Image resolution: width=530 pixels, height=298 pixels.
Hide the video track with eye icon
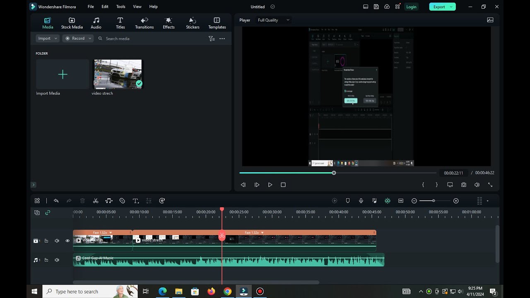pyautogui.click(x=67, y=240)
